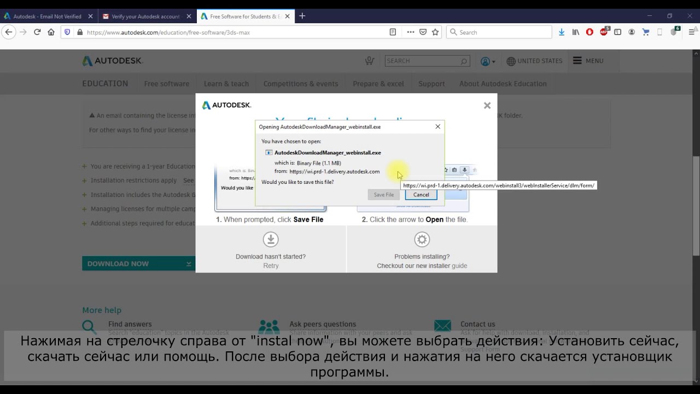Click the Contact us envelope icon

443,327
